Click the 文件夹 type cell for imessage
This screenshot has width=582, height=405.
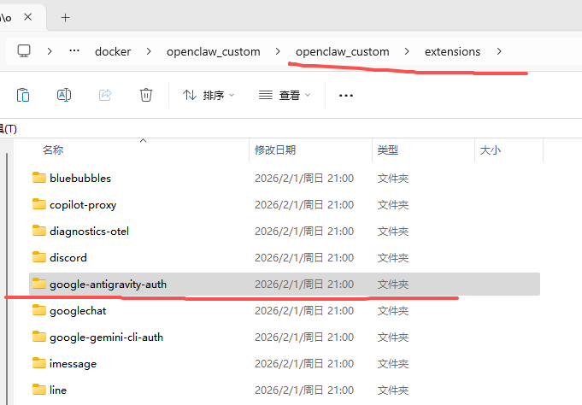(393, 364)
